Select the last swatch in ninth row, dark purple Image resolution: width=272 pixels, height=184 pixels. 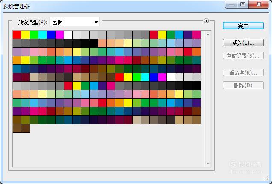[197, 103]
